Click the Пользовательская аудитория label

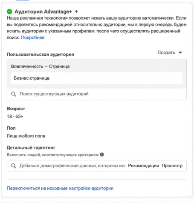[x=41, y=54]
